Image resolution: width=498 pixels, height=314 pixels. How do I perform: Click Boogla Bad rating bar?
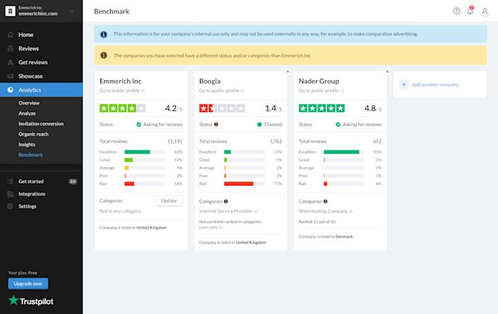245,183
